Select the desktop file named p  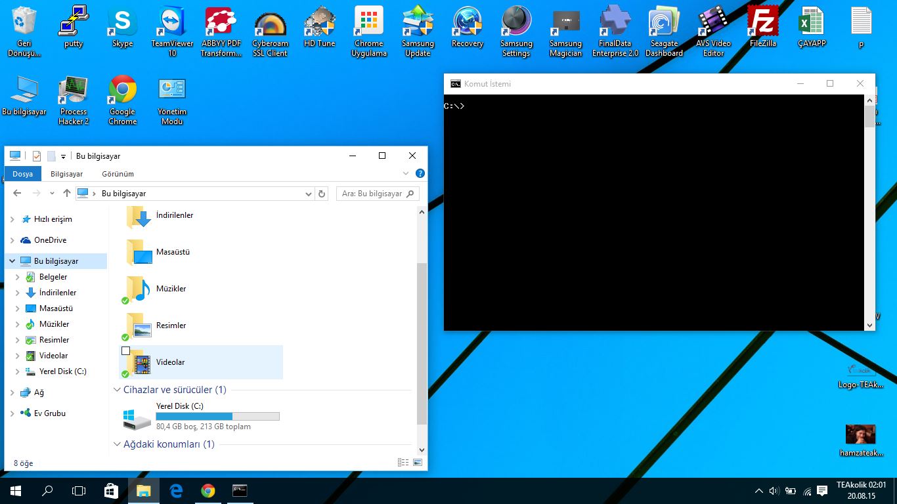(861, 26)
